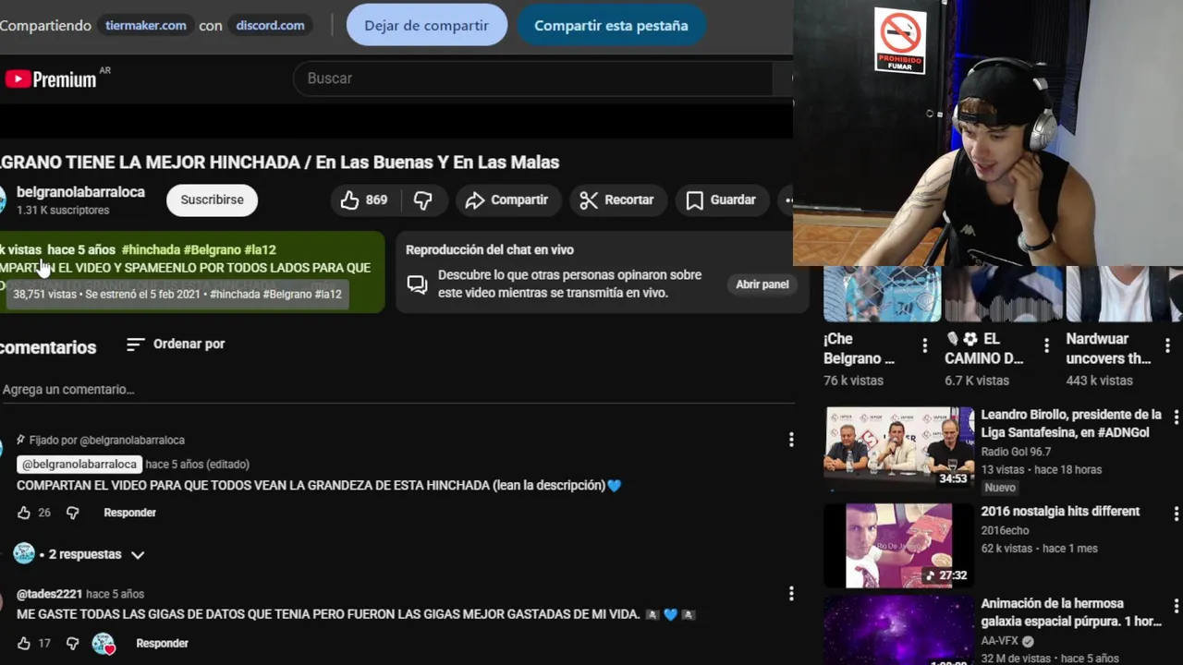Open options for 2016 nostalgia video
1183x665 pixels.
click(1176, 514)
